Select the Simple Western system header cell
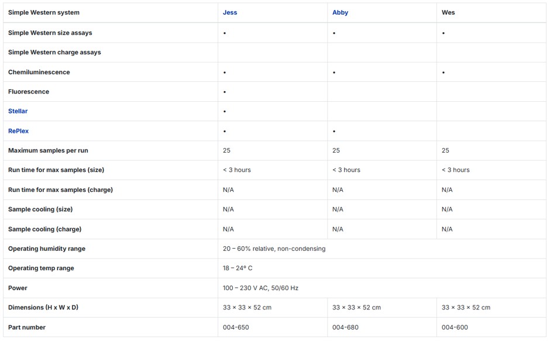 [44, 12]
